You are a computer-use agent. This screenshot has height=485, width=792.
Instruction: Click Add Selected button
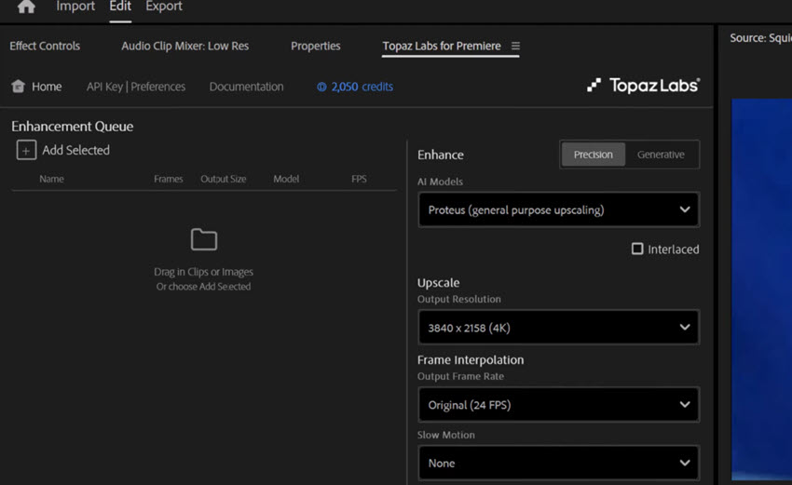click(75, 150)
